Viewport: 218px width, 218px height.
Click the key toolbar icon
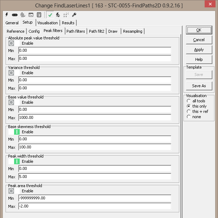pyautogui.click(x=74, y=15)
